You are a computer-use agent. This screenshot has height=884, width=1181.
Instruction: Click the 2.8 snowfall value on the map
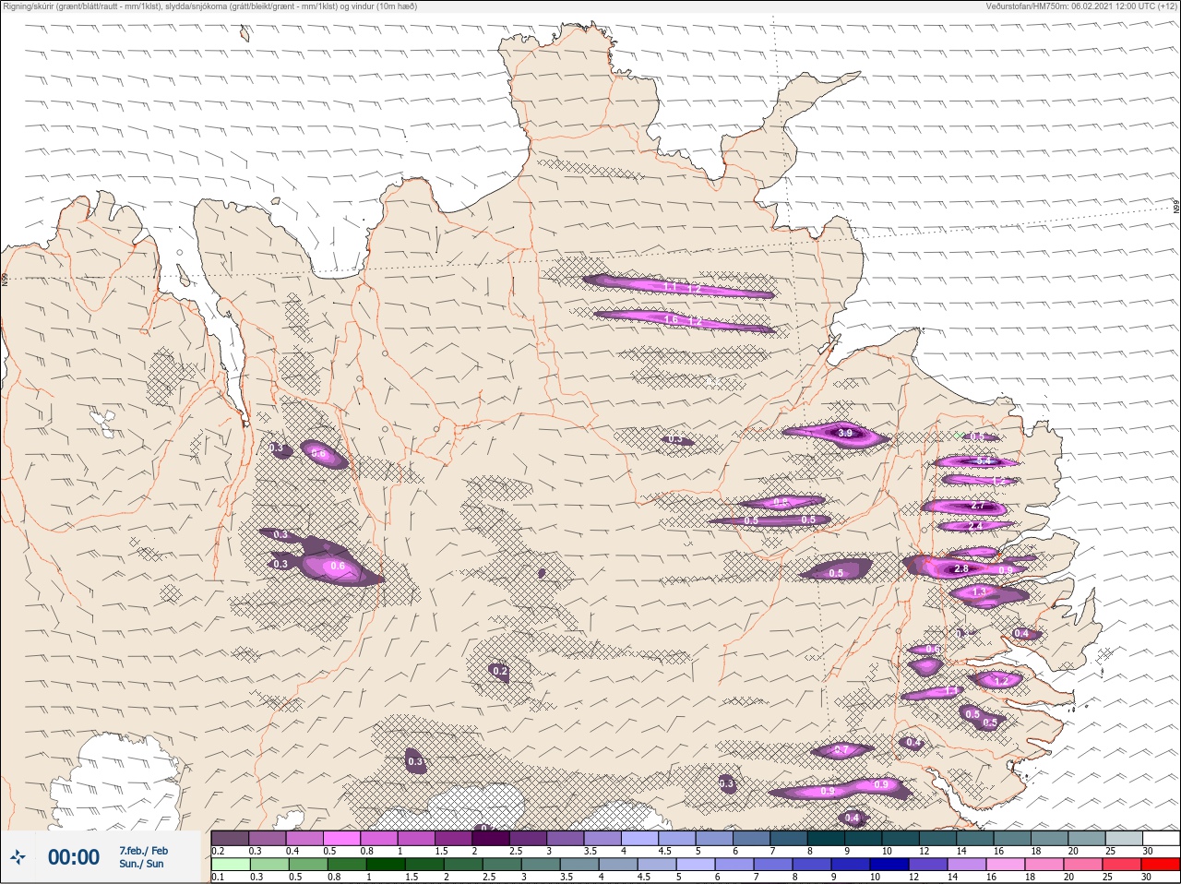(960, 569)
